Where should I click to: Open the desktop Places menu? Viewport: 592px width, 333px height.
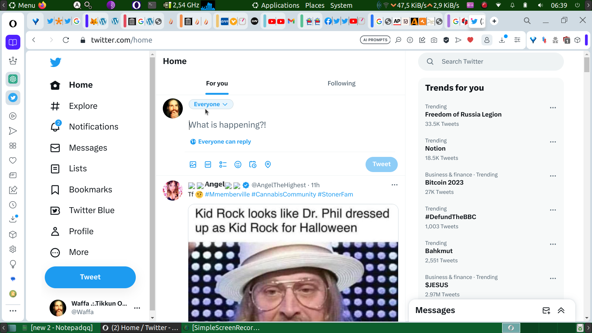pyautogui.click(x=315, y=5)
